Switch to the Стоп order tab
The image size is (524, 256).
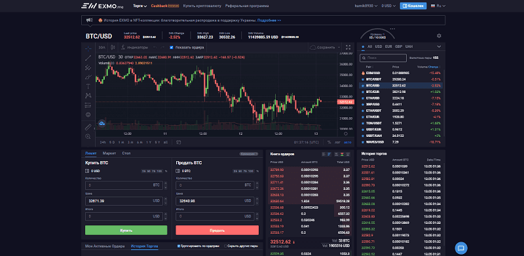coord(126,153)
